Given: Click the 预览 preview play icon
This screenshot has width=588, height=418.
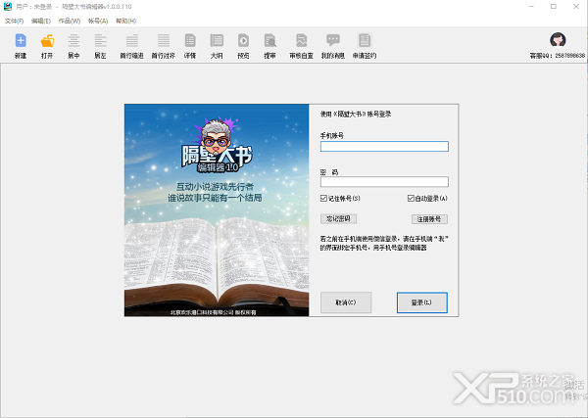Looking at the screenshot, I should (243, 40).
